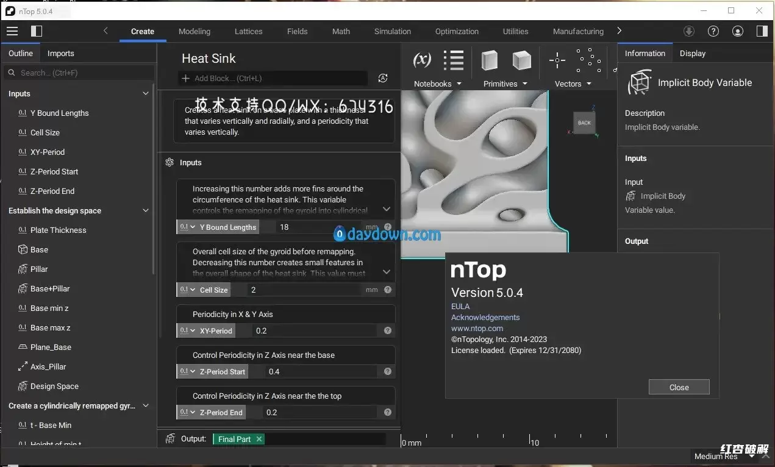This screenshot has height=467, width=775.
Task: Toggle the left panel layout icon
Action: click(37, 31)
